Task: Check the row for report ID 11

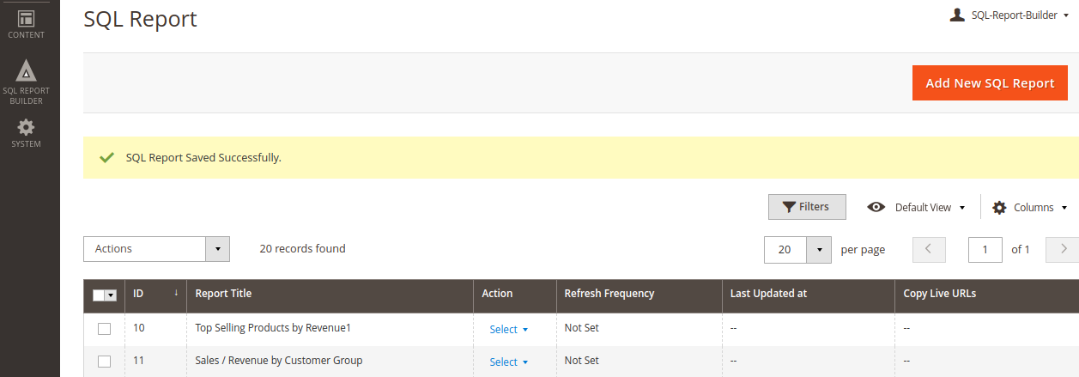Action: coord(104,362)
